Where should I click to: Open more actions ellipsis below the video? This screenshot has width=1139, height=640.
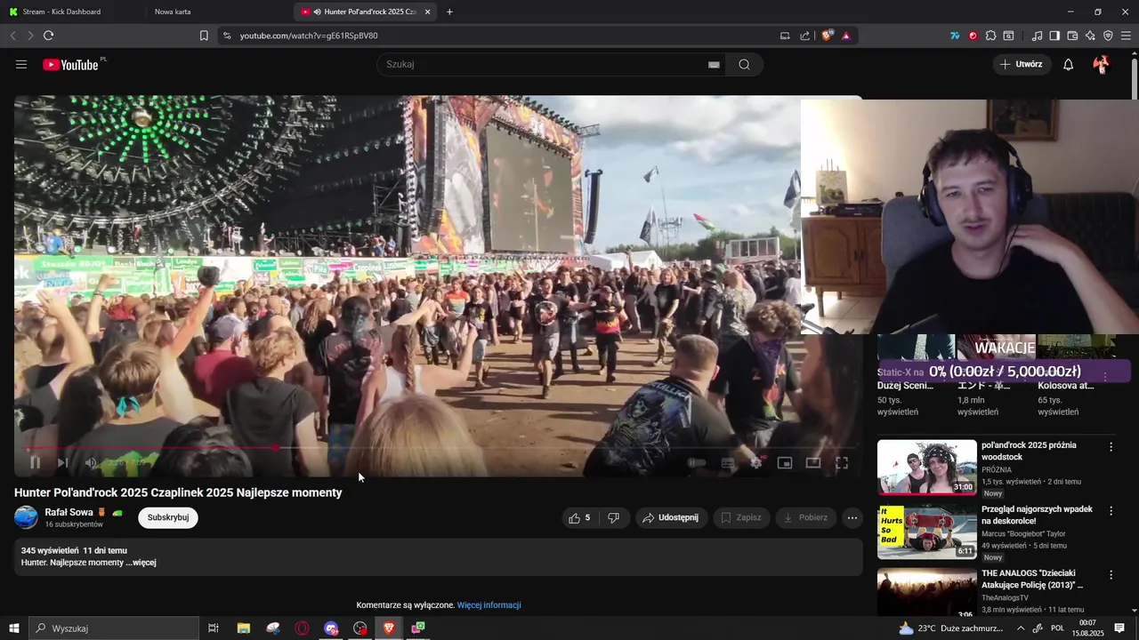pos(852,517)
